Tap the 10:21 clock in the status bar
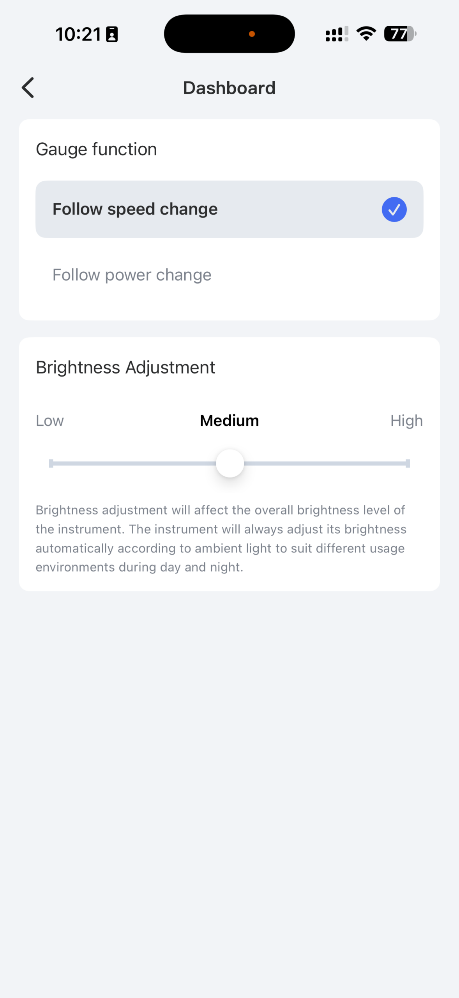Image resolution: width=459 pixels, height=998 pixels. tap(78, 34)
